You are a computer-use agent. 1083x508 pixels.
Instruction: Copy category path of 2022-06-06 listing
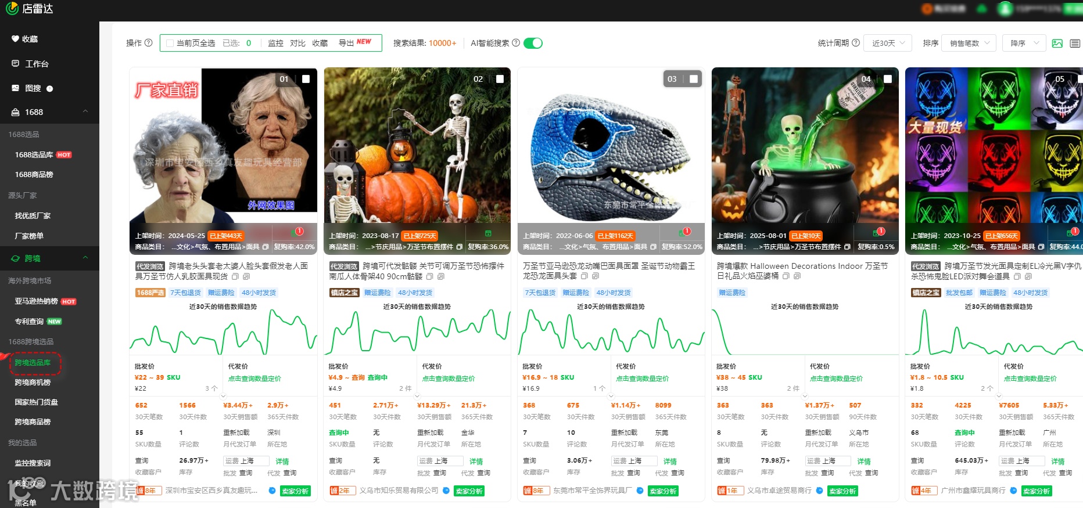pos(653,247)
